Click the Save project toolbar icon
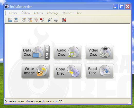Viewport: 134px width, 108px height. (x=16, y=20)
